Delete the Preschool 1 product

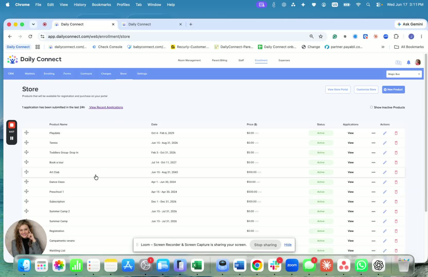tap(396, 192)
